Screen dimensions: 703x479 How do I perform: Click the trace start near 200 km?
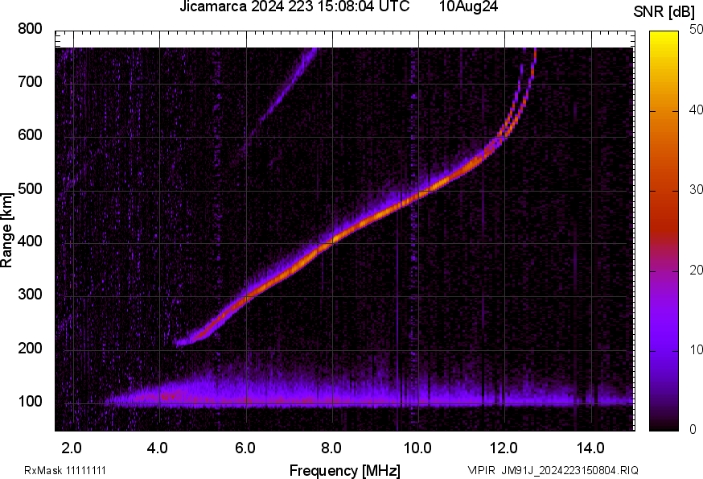tap(182, 342)
